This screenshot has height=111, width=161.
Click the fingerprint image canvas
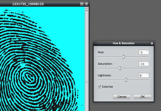coord(42,59)
